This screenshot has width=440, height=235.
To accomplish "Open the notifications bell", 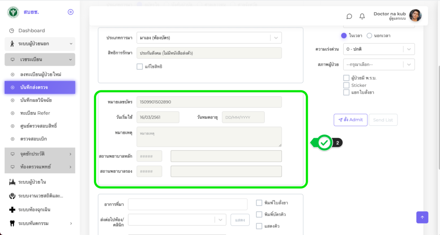I will pos(362,16).
